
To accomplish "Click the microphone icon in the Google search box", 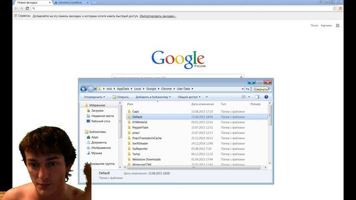I will click(x=241, y=77).
